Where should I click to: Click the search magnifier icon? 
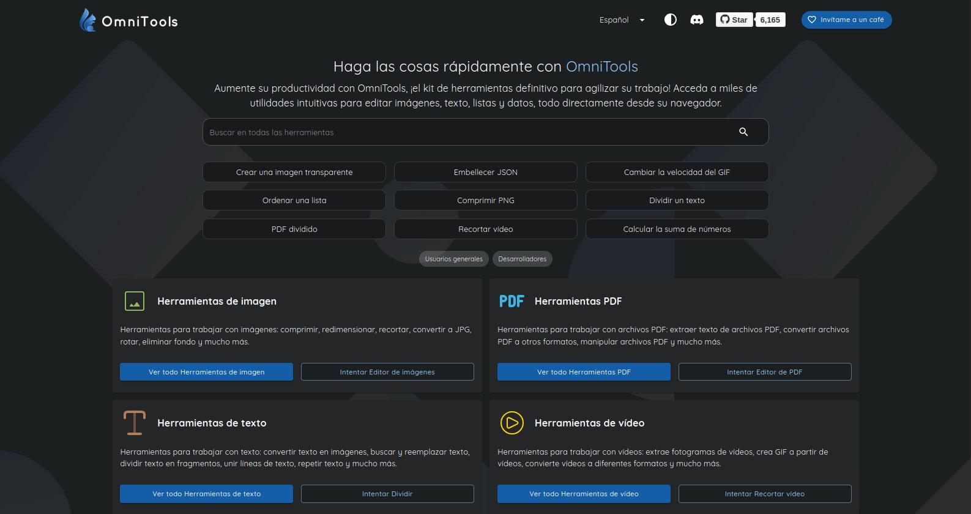click(743, 132)
